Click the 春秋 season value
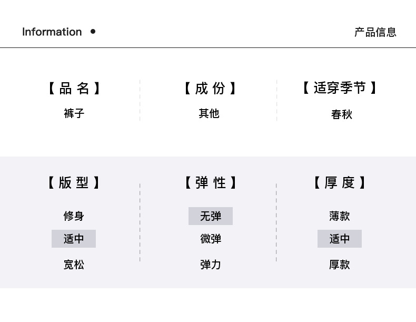The image size is (416, 322). point(342,114)
